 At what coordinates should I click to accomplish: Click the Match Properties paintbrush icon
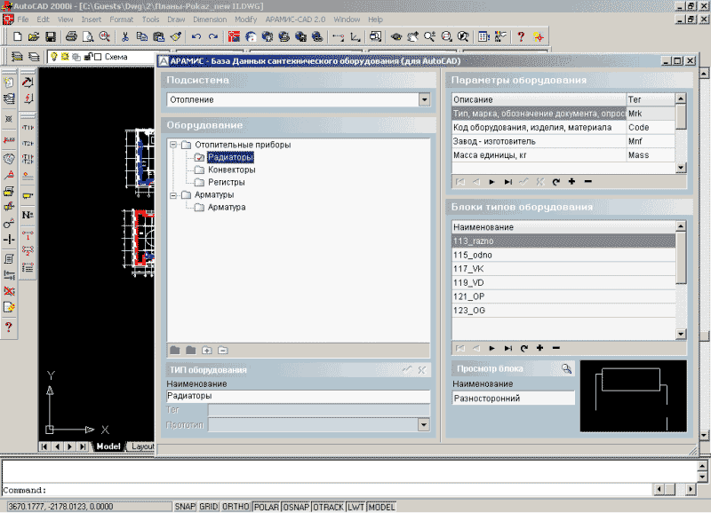click(x=176, y=36)
